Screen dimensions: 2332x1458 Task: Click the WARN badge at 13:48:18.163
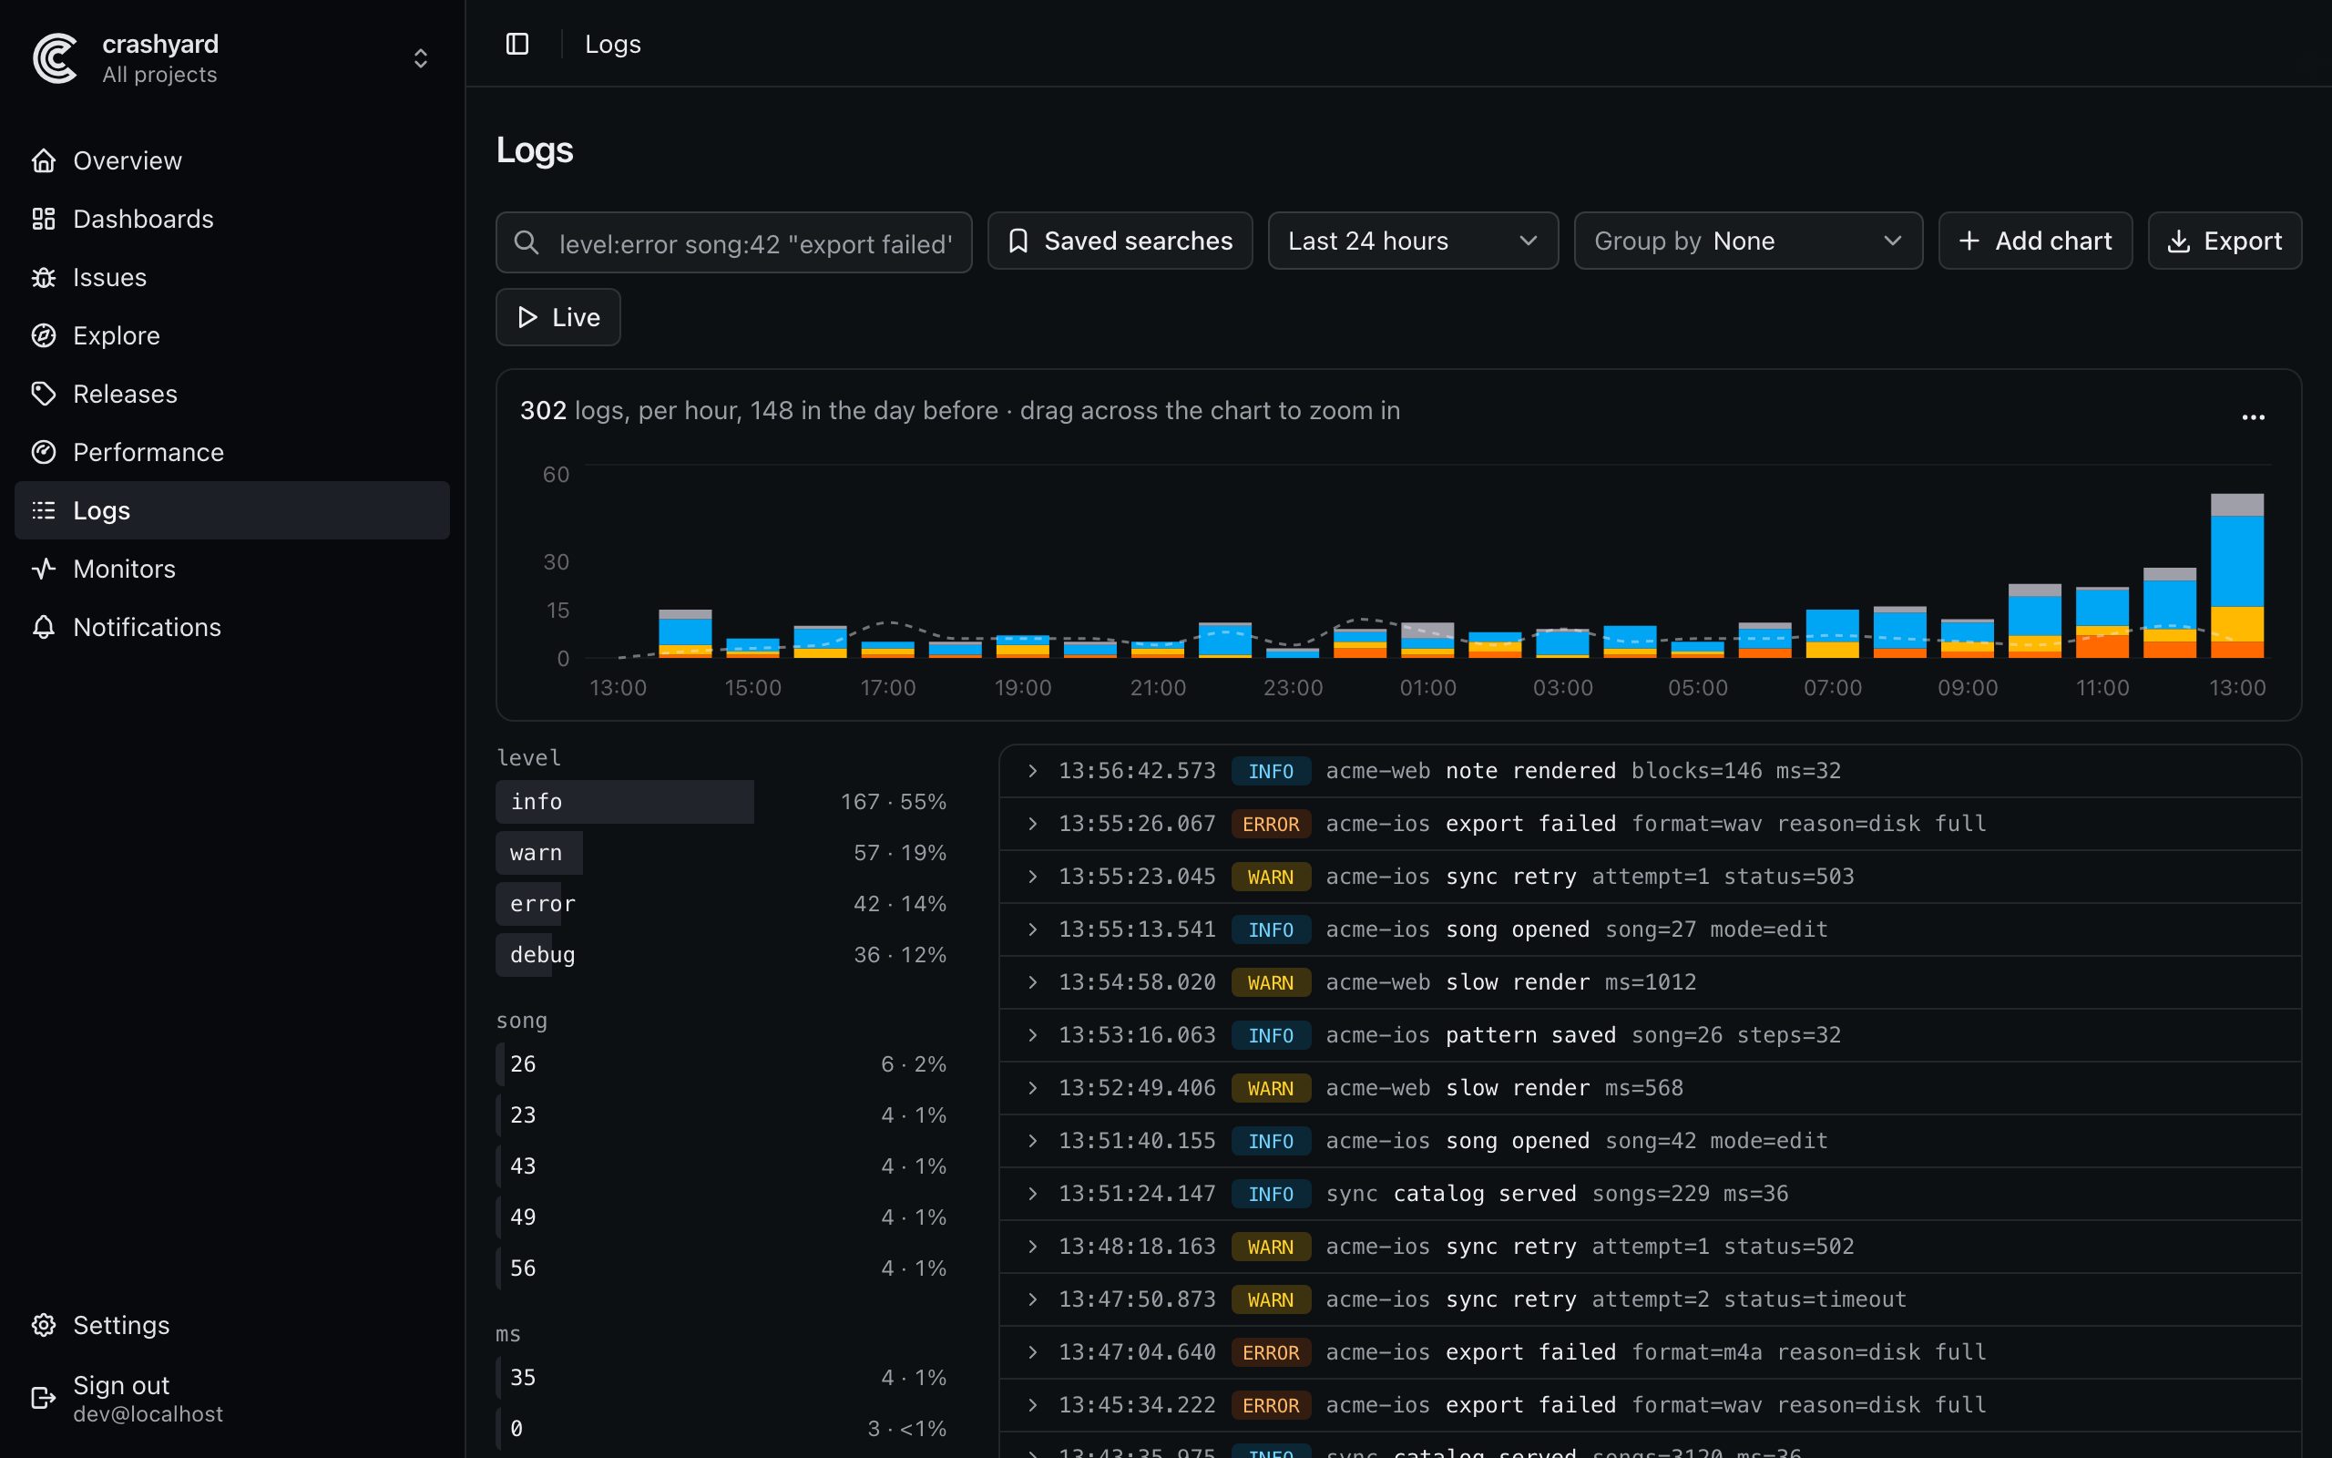tap(1270, 1248)
